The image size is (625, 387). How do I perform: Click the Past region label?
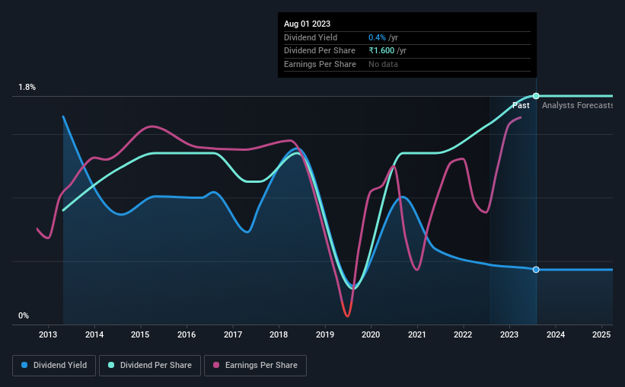521,105
